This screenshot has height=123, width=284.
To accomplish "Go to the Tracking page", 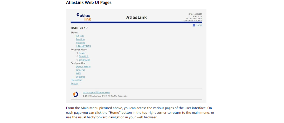I will [80, 43].
